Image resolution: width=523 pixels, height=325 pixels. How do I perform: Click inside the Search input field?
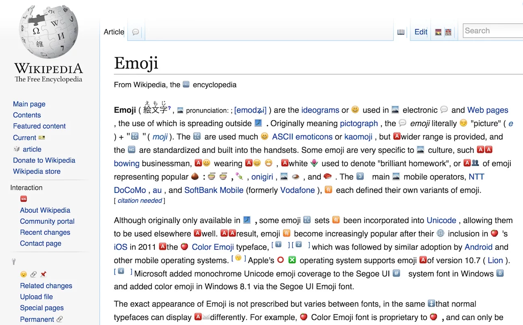[492, 30]
